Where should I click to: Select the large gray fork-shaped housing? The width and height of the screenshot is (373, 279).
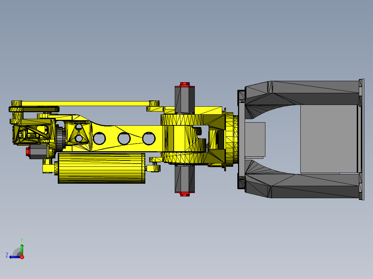tap(301, 139)
